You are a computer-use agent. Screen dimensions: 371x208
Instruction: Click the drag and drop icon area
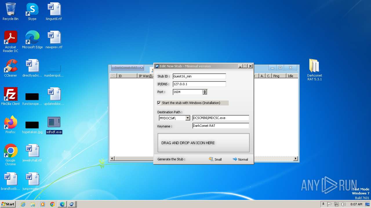tap(203, 143)
